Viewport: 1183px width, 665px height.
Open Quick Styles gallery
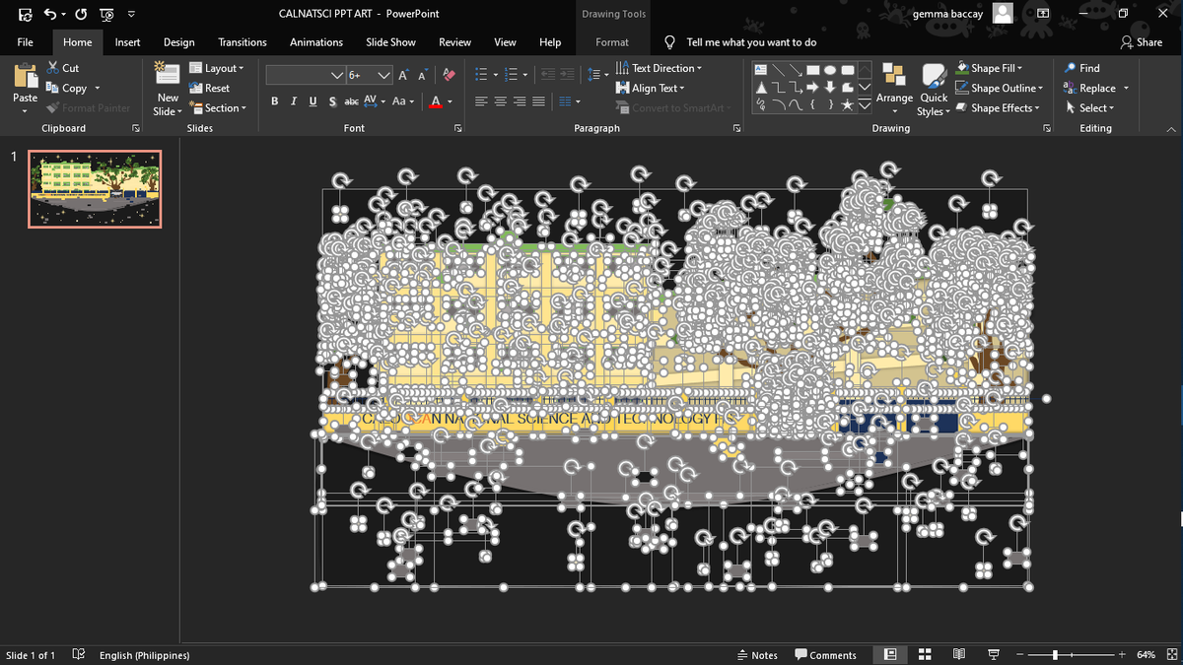click(x=933, y=91)
